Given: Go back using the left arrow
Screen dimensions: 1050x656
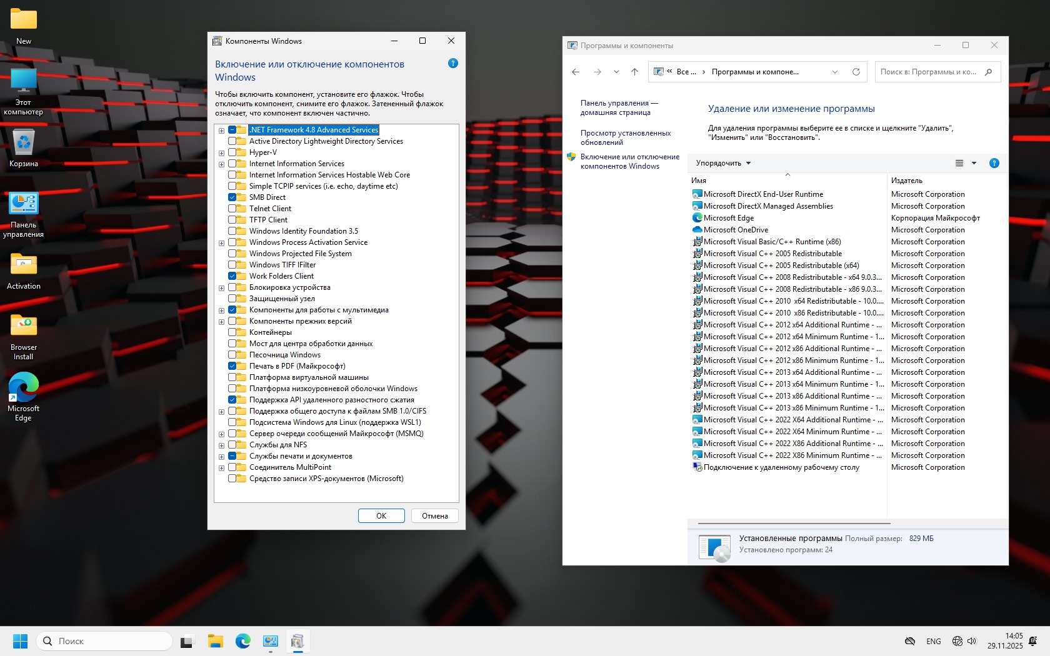Looking at the screenshot, I should click(576, 72).
